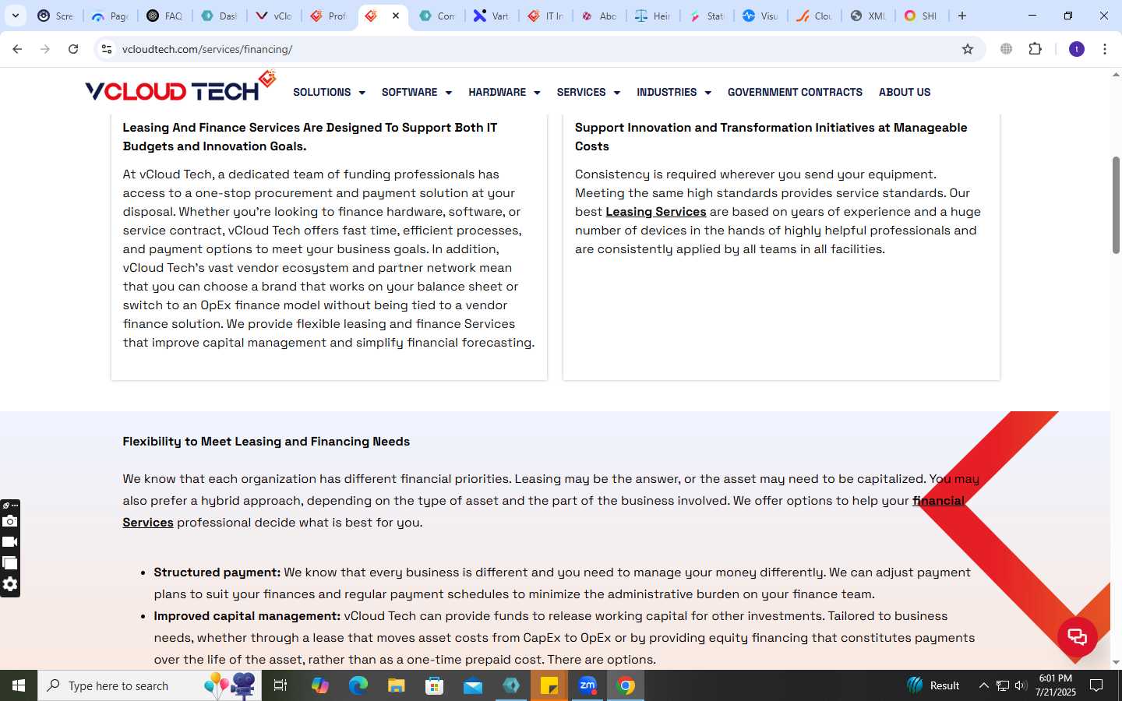Open Microsoft Store from taskbar
This screenshot has width=1122, height=701.
[434, 685]
